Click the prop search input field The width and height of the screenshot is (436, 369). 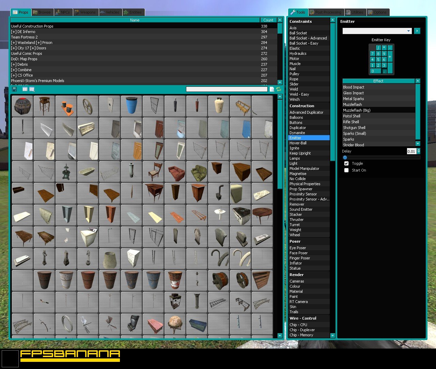coord(227,89)
